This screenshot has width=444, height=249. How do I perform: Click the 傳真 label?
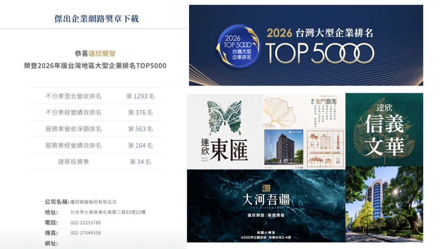51,233
